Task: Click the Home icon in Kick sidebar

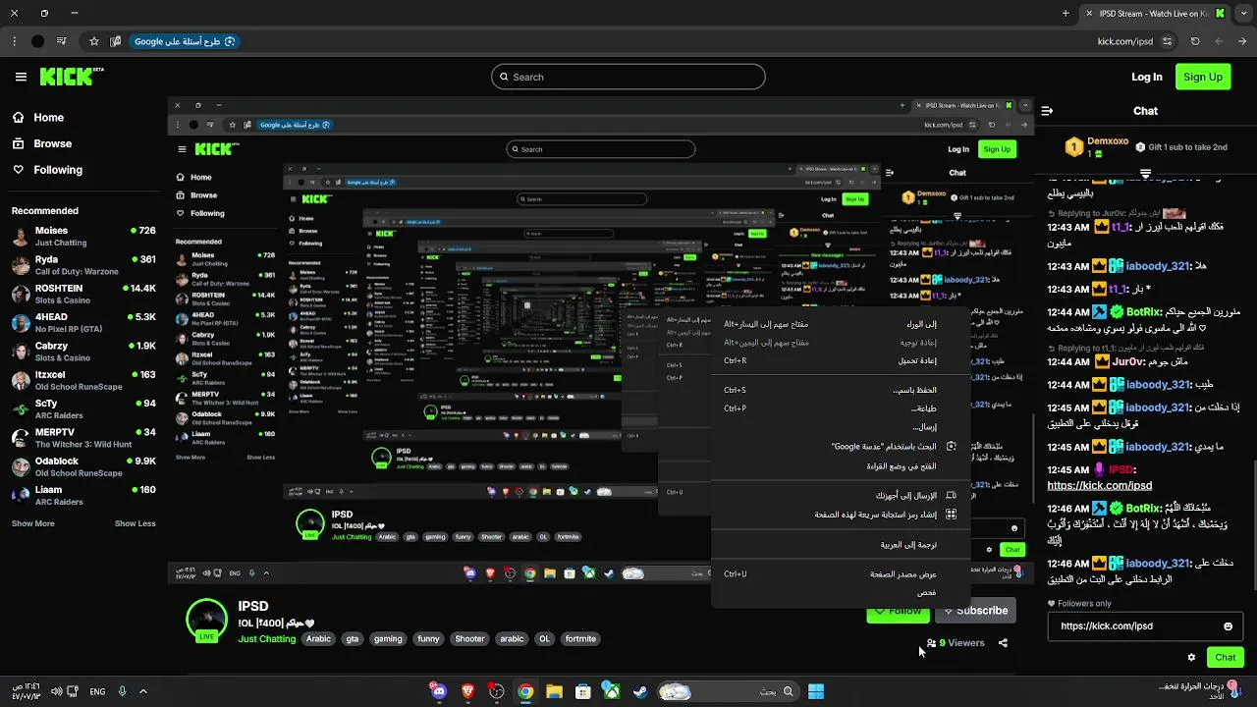Action: tap(18, 117)
